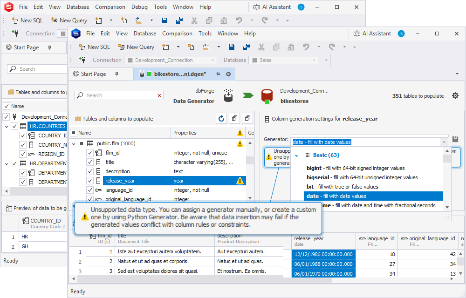Click the Cut scissors icon in front toolbar
This screenshot has height=298, width=466.
point(261,47)
